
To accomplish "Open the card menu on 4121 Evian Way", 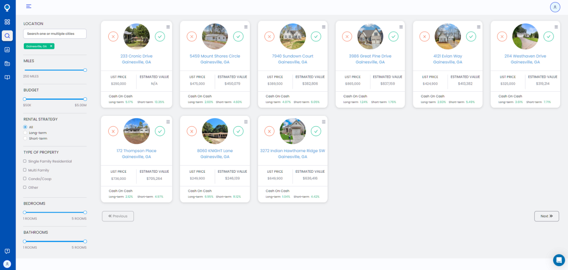I will 479,27.
